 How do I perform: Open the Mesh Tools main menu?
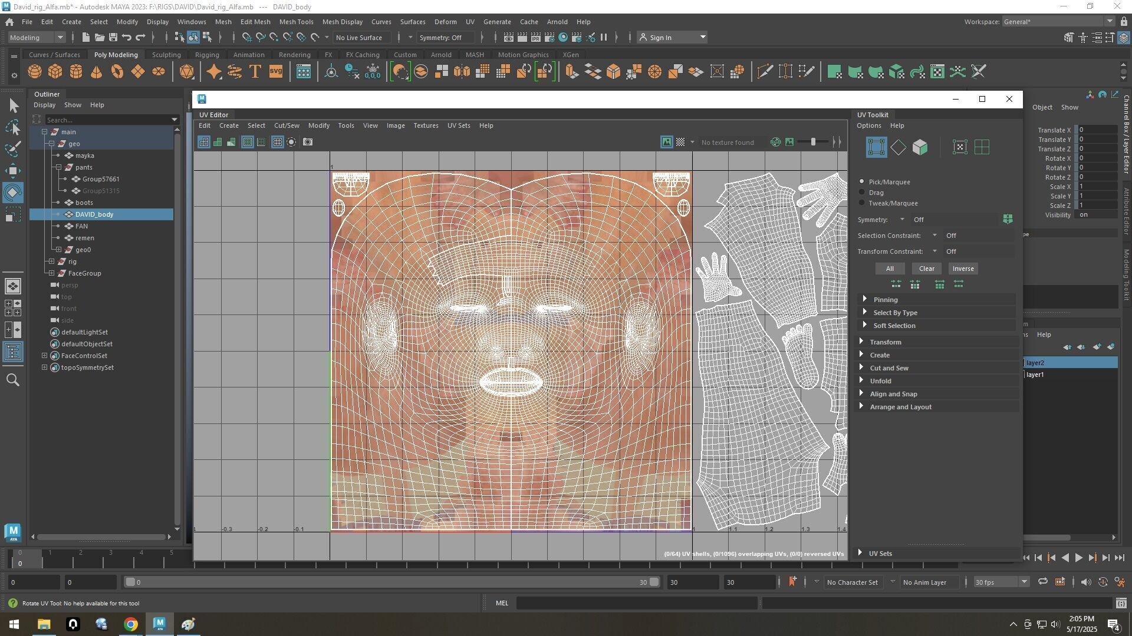click(296, 22)
